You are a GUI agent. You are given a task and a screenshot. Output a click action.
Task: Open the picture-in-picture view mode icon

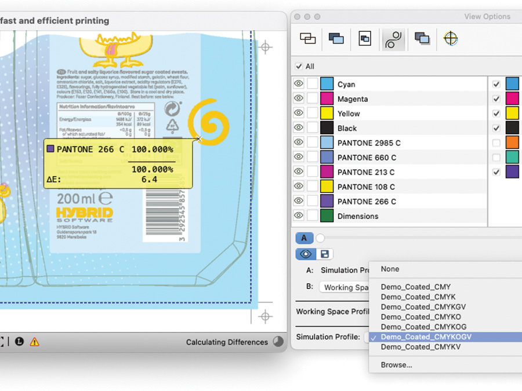tap(365, 39)
